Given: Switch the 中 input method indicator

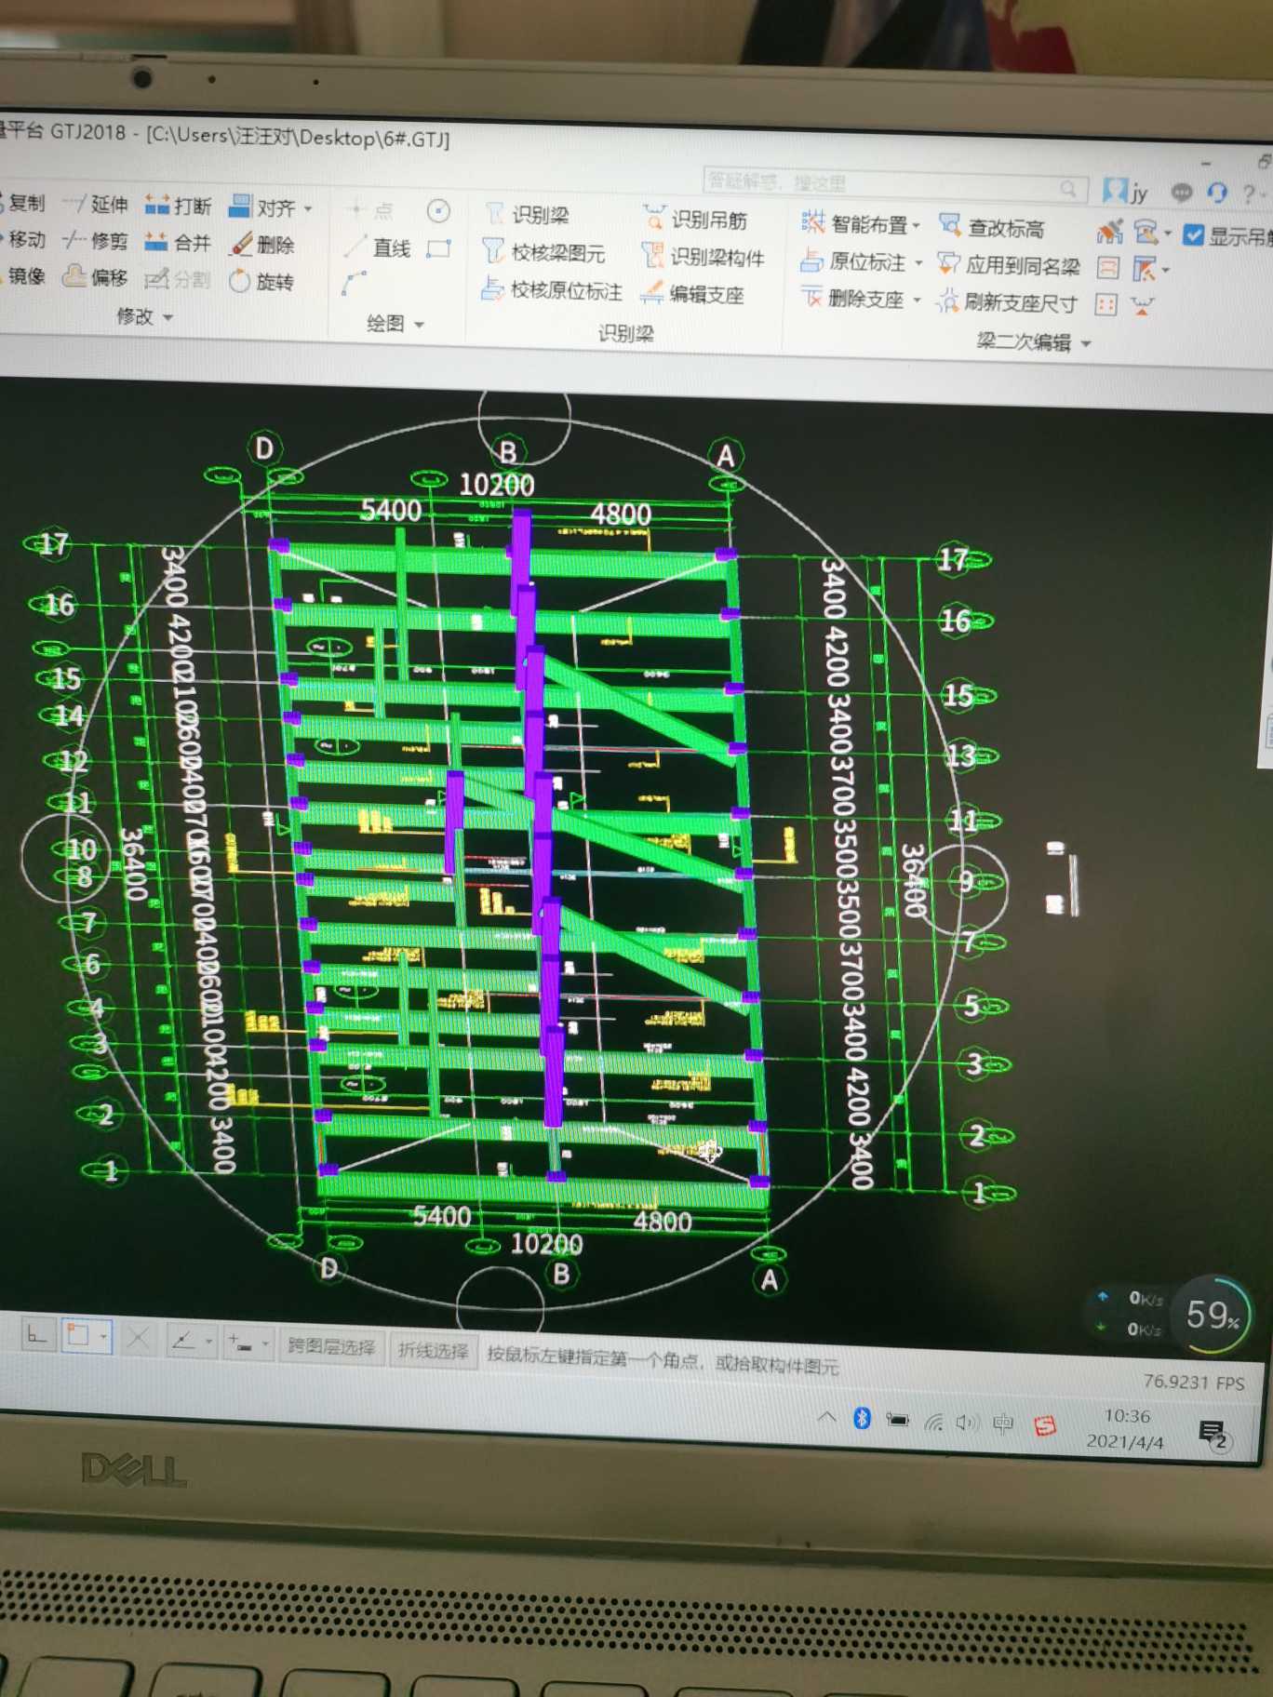Looking at the screenshot, I should click(x=1003, y=1423).
